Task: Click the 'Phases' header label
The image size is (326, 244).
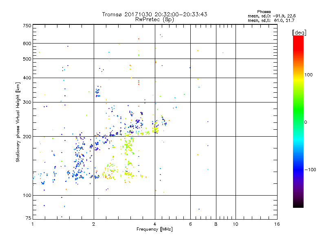Action: coord(264,12)
